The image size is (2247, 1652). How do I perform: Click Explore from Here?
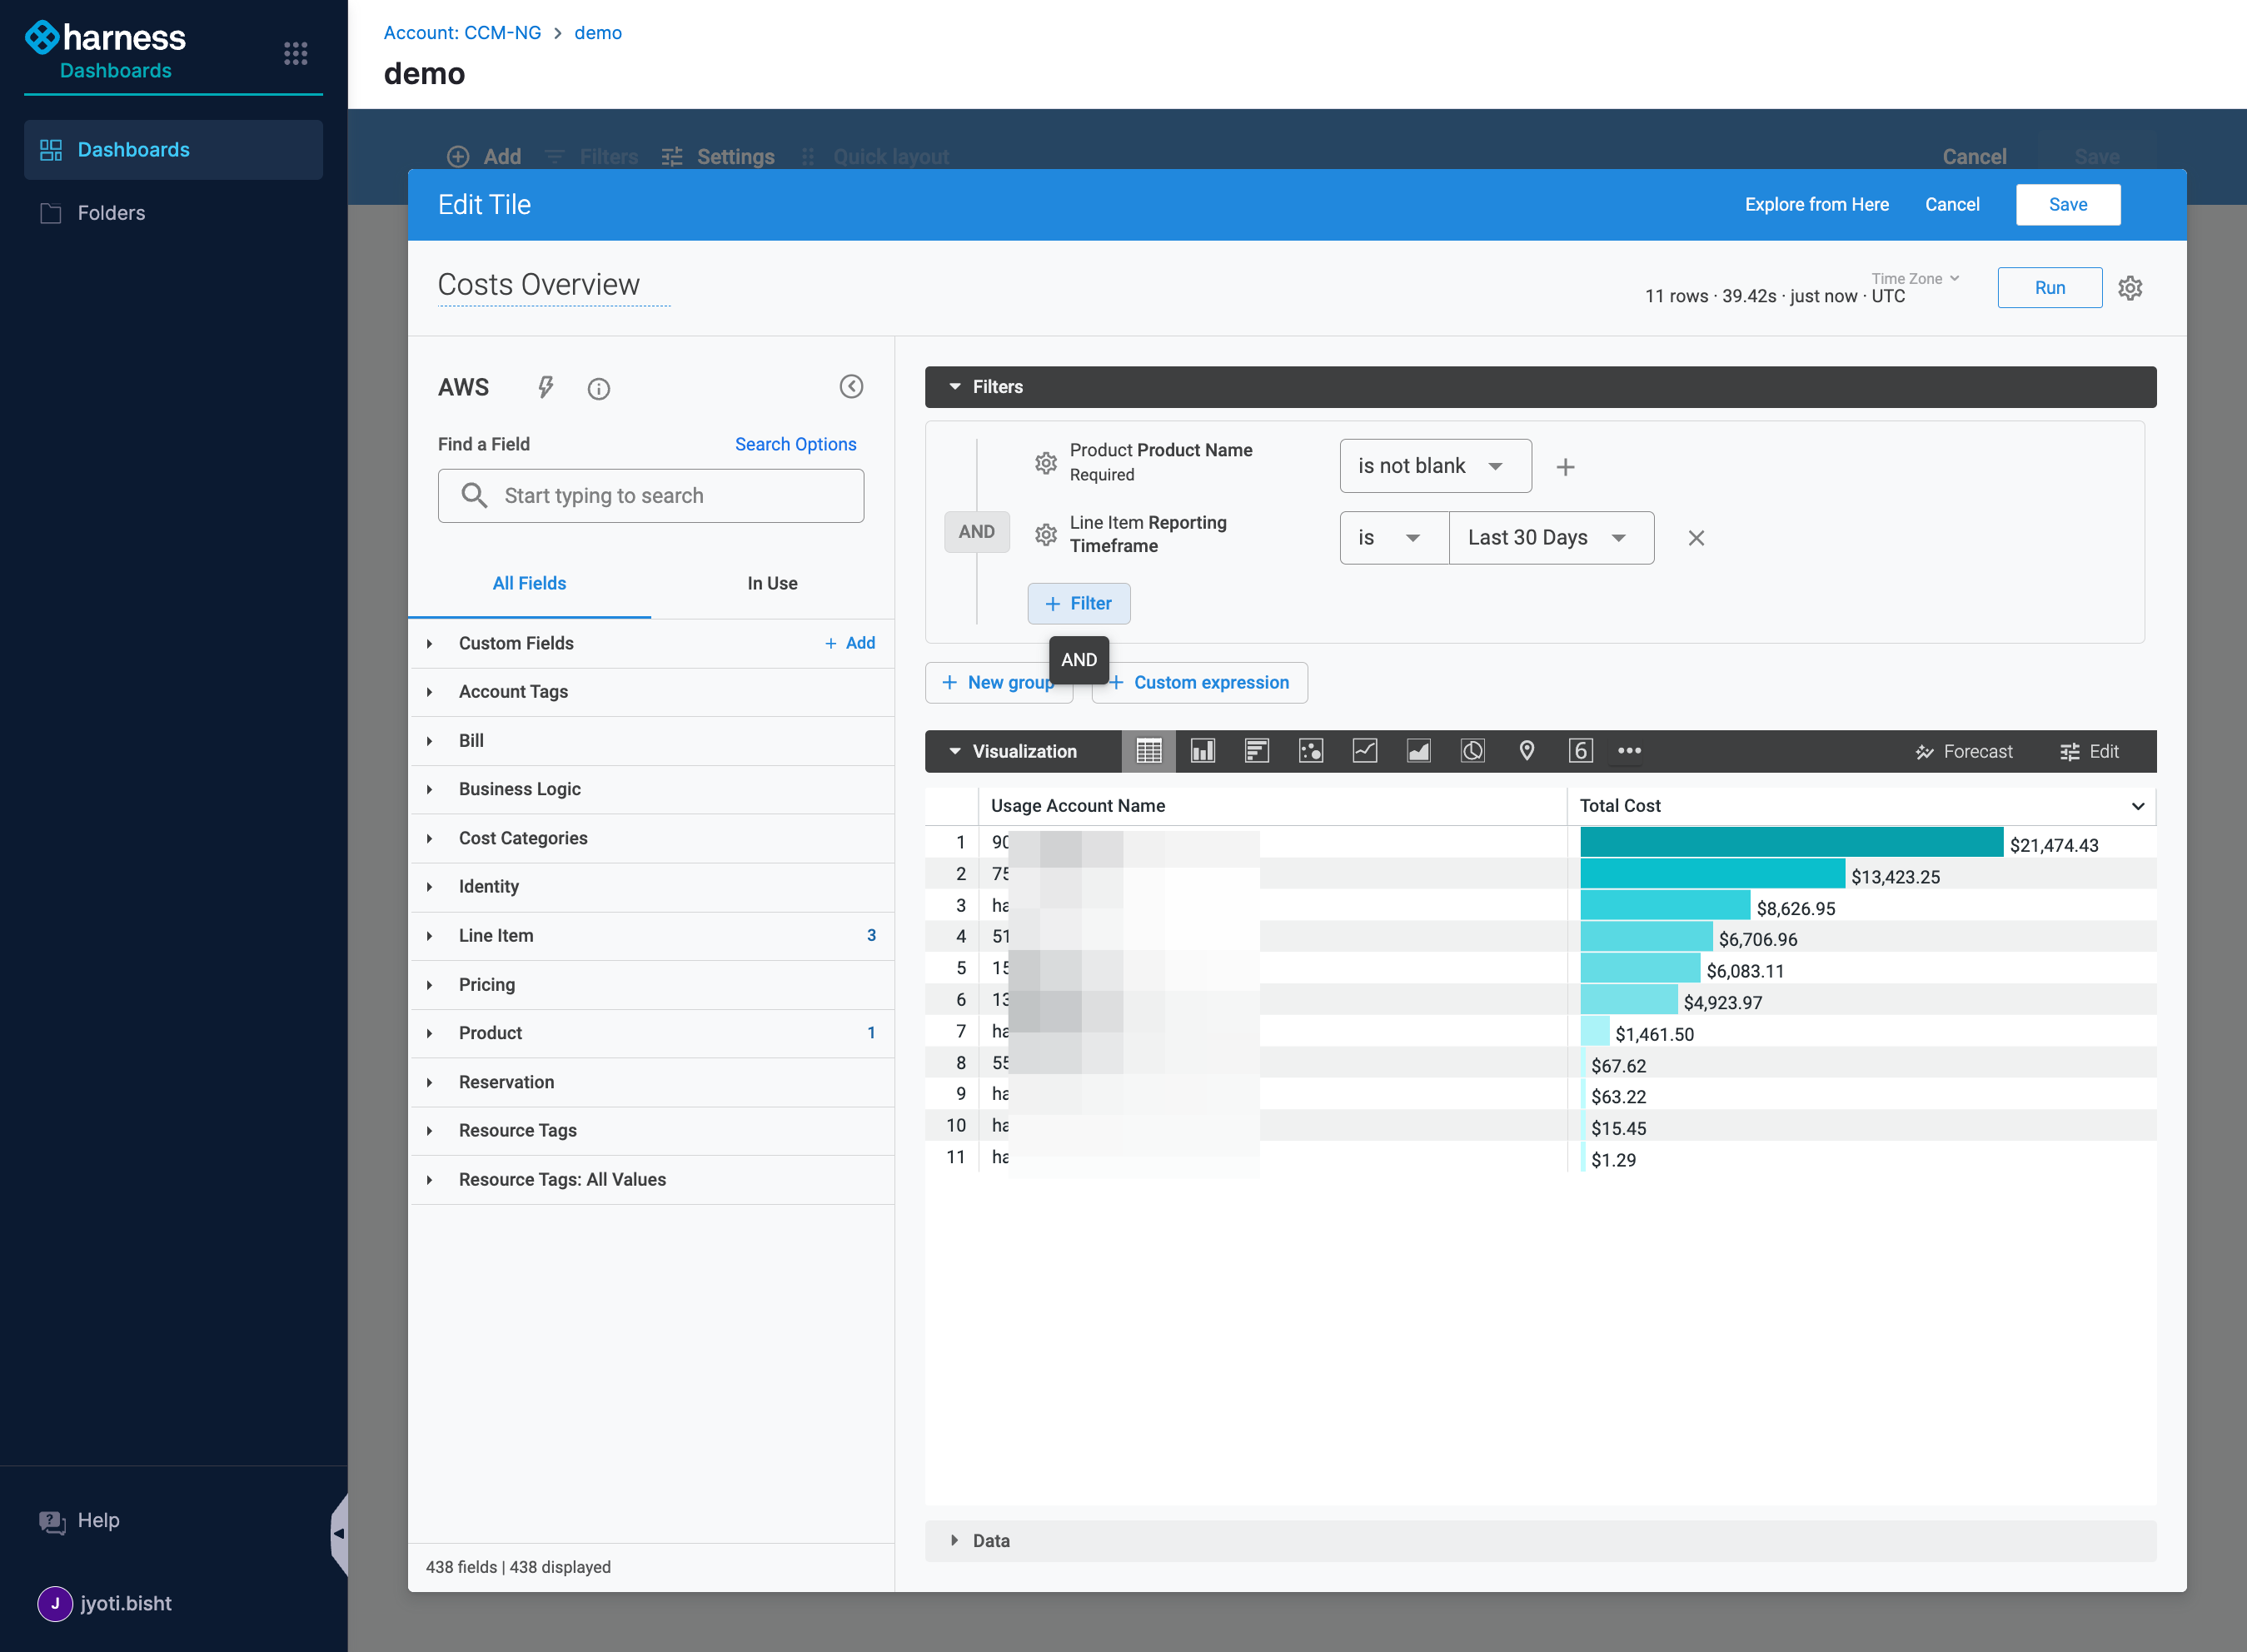pyautogui.click(x=1817, y=205)
